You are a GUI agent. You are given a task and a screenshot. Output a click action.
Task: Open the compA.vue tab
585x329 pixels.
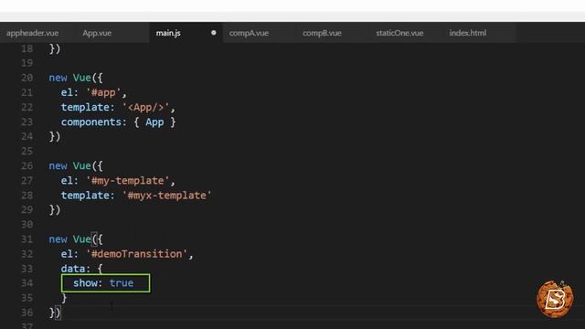tap(249, 33)
